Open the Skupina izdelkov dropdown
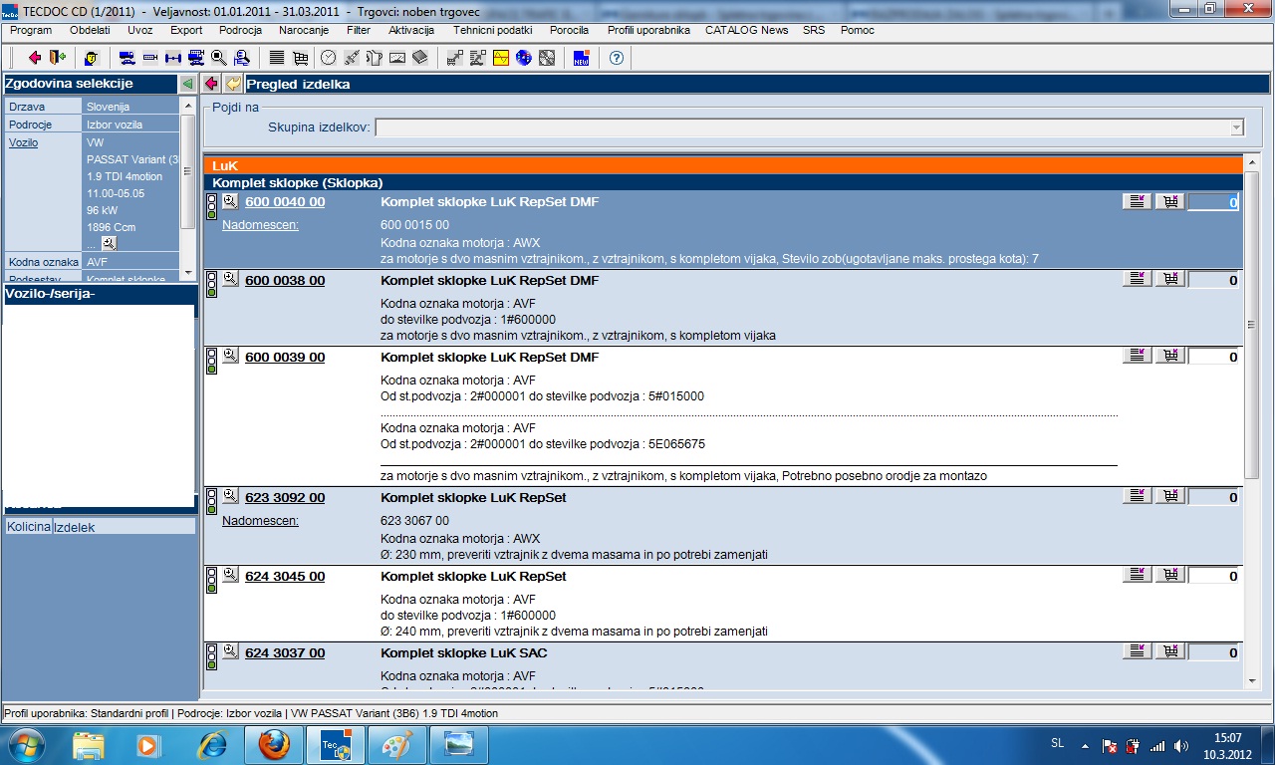This screenshot has width=1275, height=765. click(x=1236, y=127)
